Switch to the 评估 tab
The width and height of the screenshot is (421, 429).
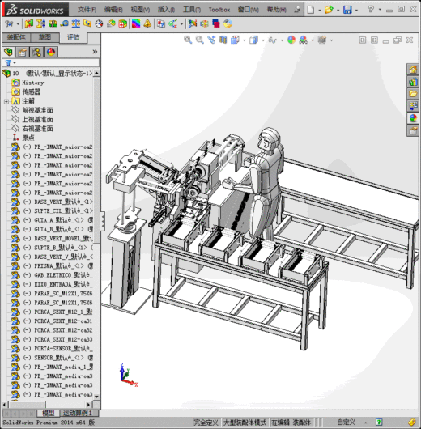pyautogui.click(x=74, y=37)
